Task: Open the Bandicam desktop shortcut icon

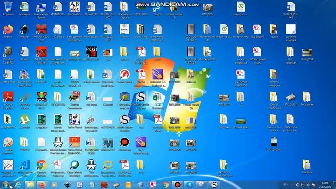Action: tap(124, 142)
